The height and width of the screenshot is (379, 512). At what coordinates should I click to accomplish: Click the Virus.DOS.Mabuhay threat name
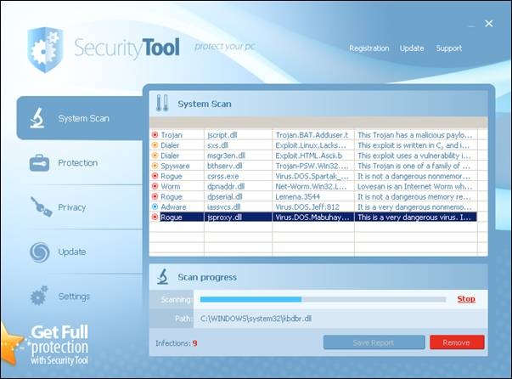click(x=312, y=217)
